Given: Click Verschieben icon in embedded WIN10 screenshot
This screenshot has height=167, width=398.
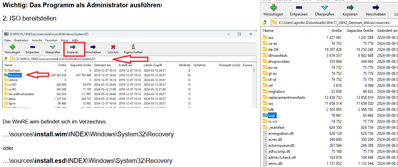Looking at the screenshot, I should click(93, 47).
